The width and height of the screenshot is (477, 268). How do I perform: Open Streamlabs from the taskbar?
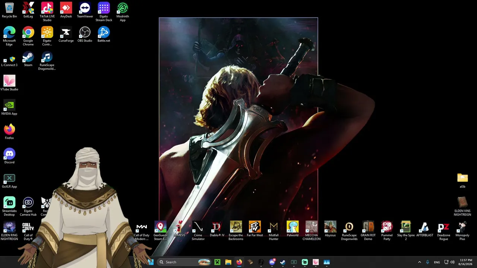305,262
